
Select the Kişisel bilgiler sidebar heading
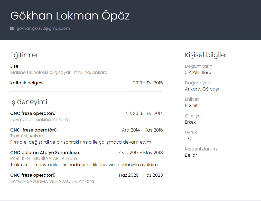coord(206,55)
